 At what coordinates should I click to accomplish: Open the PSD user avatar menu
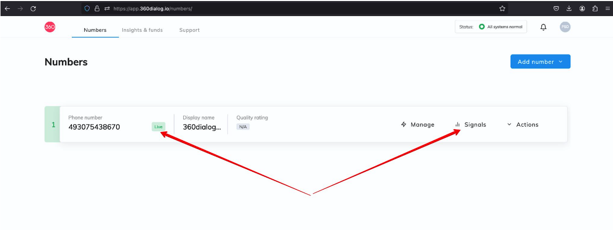(x=565, y=27)
